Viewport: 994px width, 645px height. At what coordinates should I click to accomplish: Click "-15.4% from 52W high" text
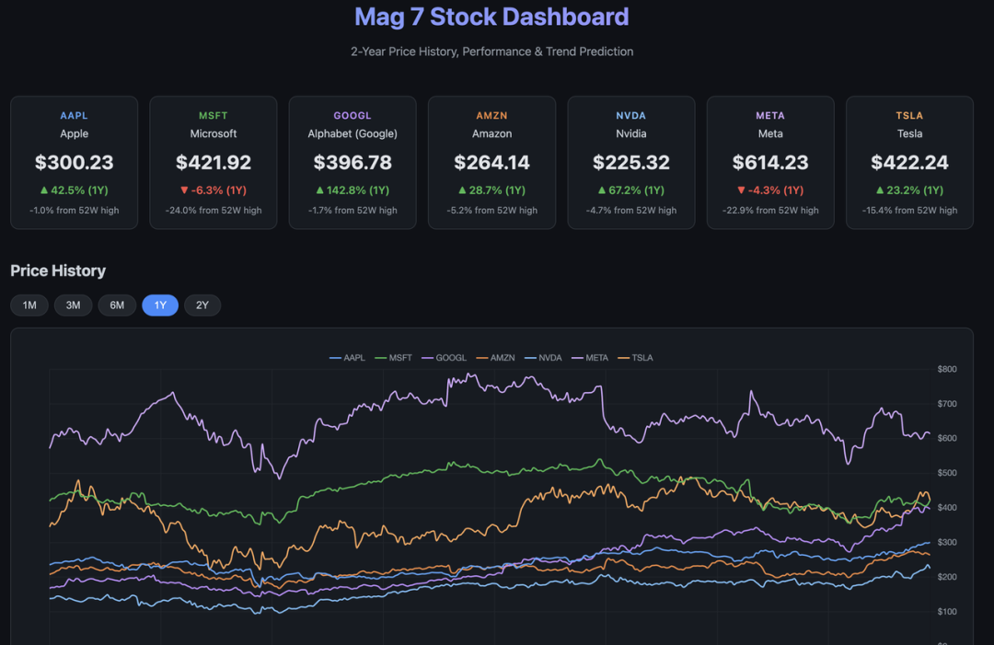[x=909, y=211]
